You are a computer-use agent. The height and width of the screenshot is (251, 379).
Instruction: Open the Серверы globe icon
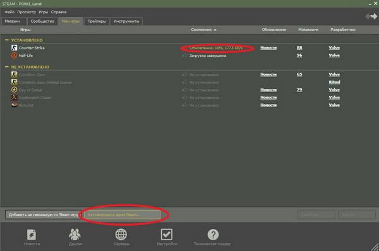[x=121, y=235]
